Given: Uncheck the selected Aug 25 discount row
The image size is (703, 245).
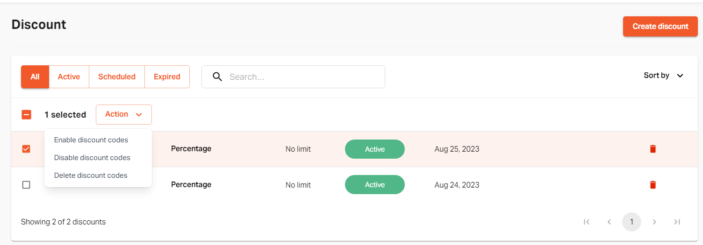Looking at the screenshot, I should click(x=27, y=149).
